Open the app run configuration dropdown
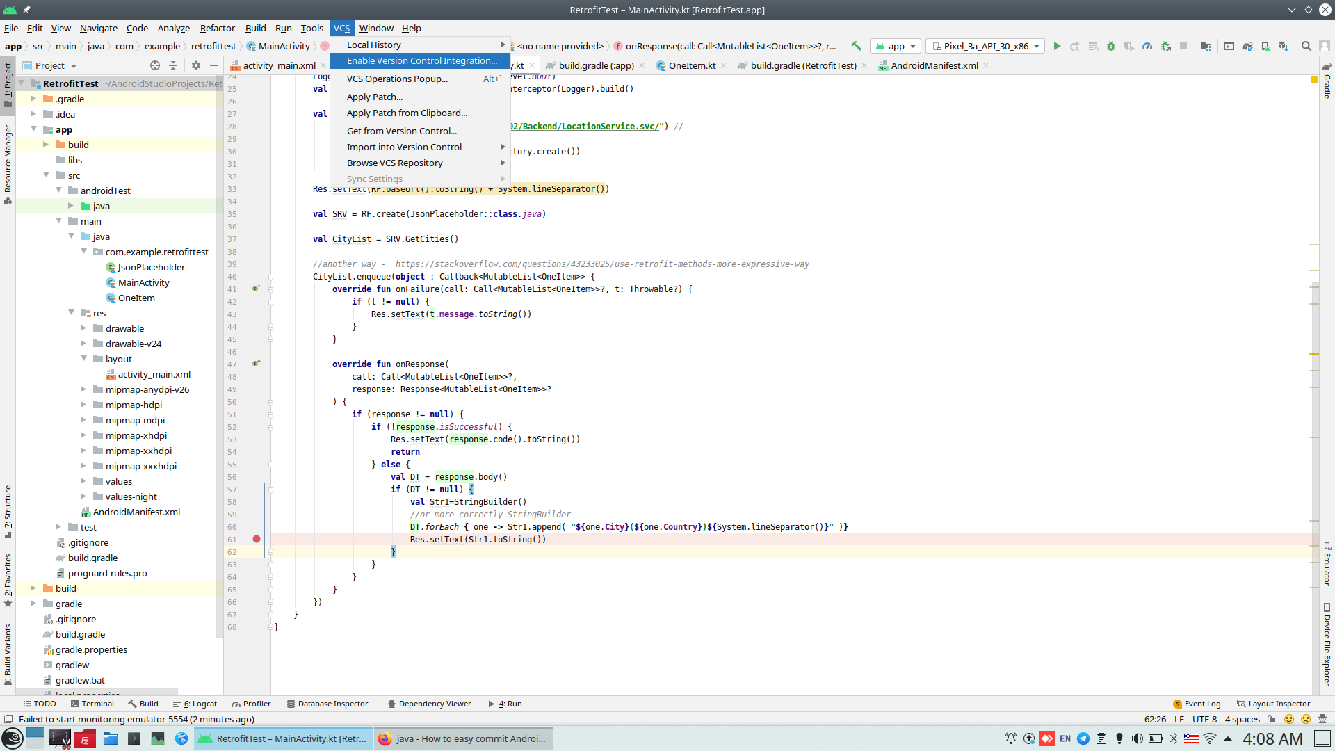Screen dimensions: 1335x751 point(897,46)
